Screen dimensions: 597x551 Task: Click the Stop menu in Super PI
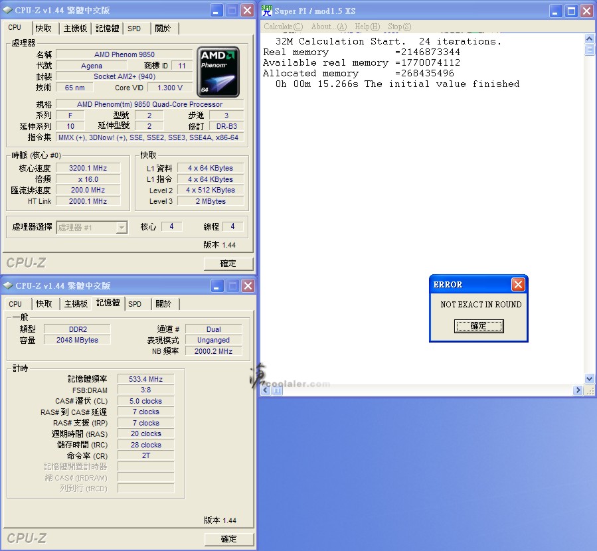click(400, 27)
